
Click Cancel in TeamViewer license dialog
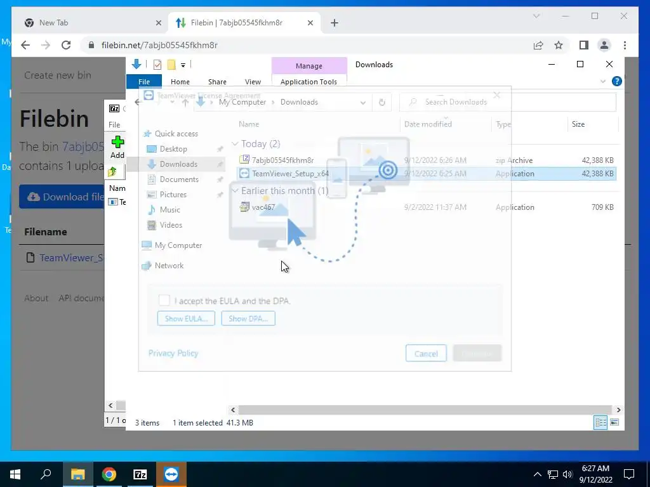pyautogui.click(x=426, y=353)
